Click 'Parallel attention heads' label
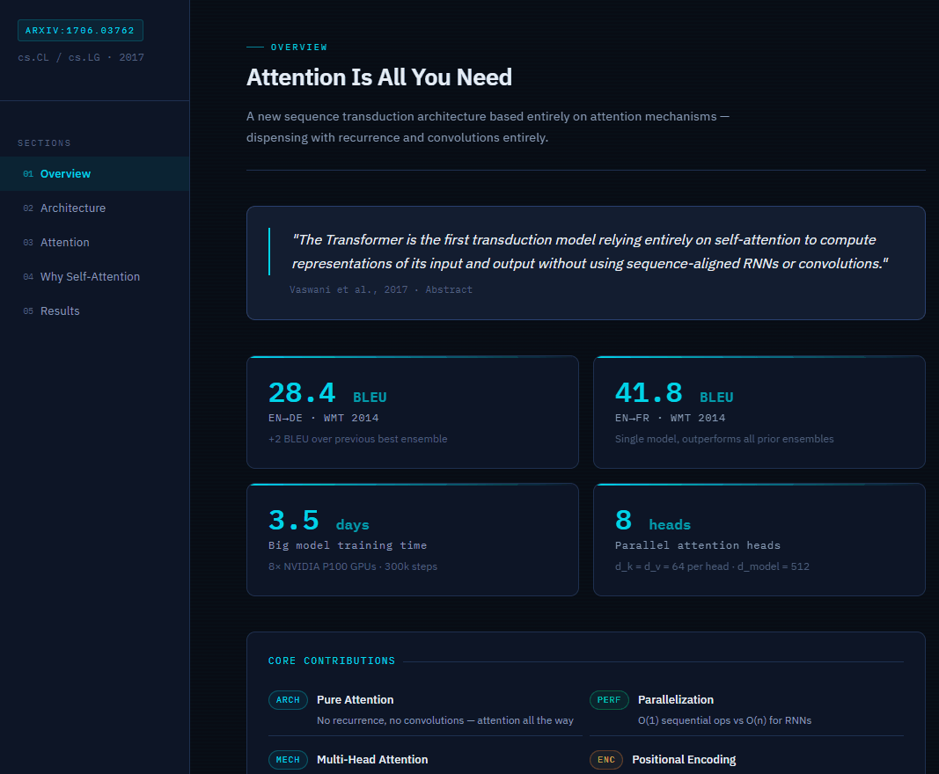 tap(698, 545)
